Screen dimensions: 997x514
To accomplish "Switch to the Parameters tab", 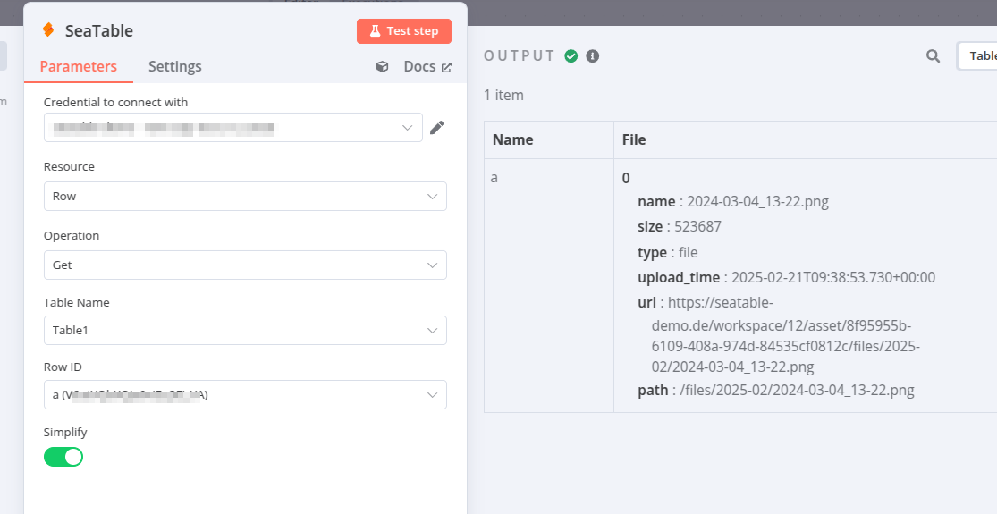I will (x=78, y=67).
